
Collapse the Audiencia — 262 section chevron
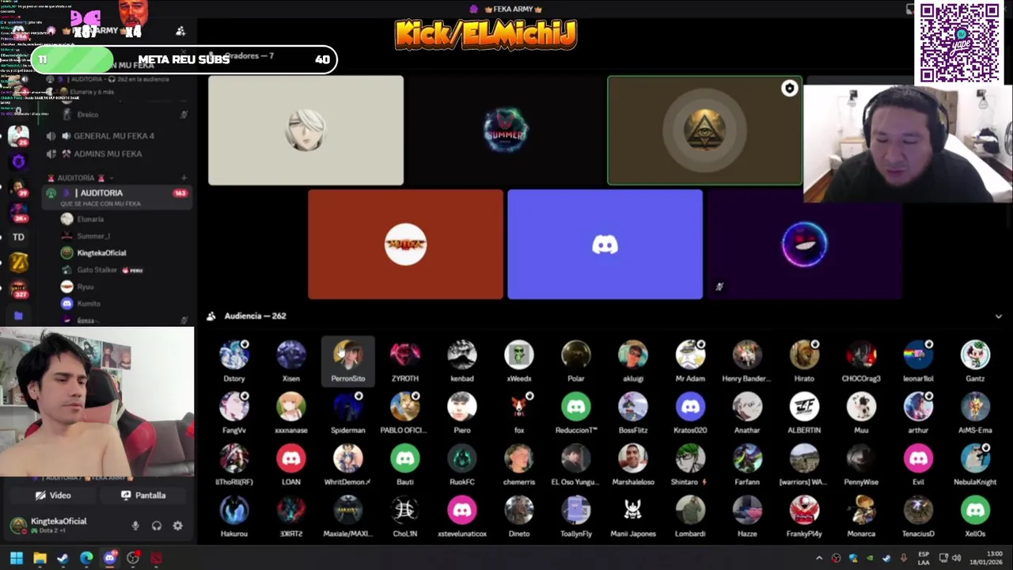point(999,316)
